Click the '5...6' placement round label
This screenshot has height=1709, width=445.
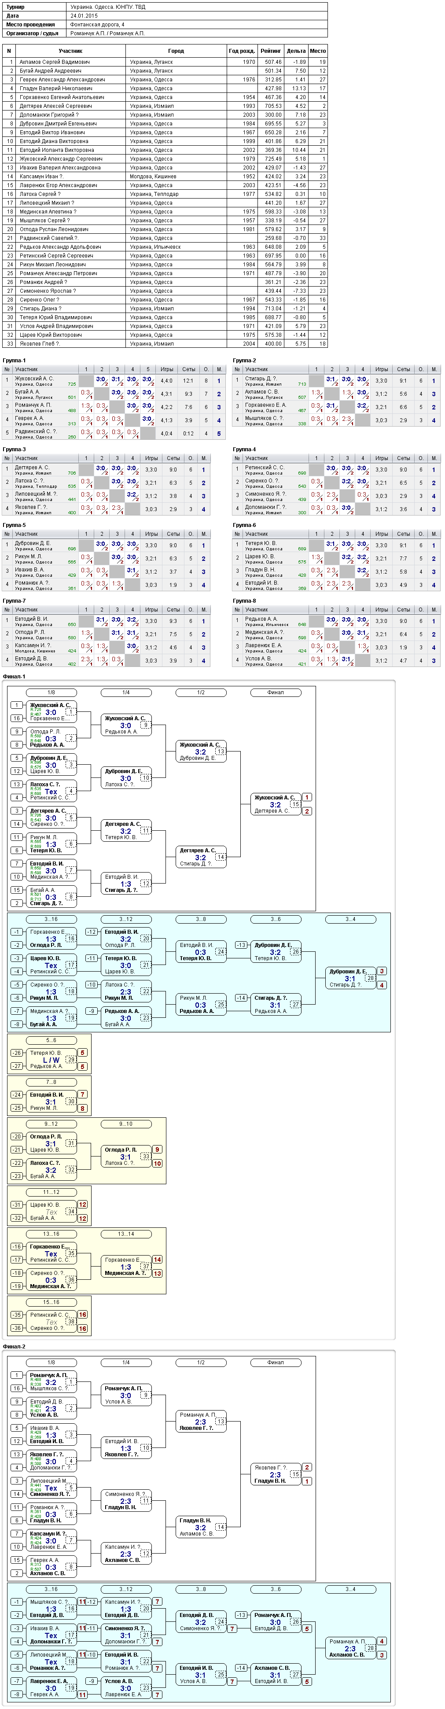point(51,1040)
